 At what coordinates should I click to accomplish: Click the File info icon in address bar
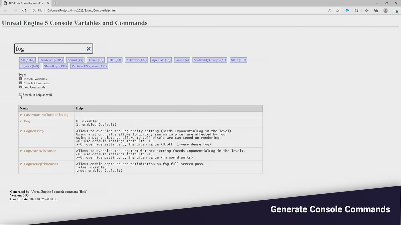[35, 10]
